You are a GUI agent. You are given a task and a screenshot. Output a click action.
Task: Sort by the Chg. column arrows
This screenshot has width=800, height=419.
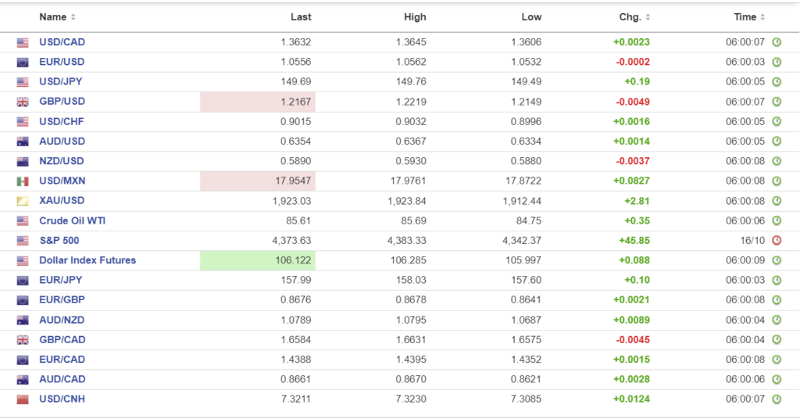(648, 17)
